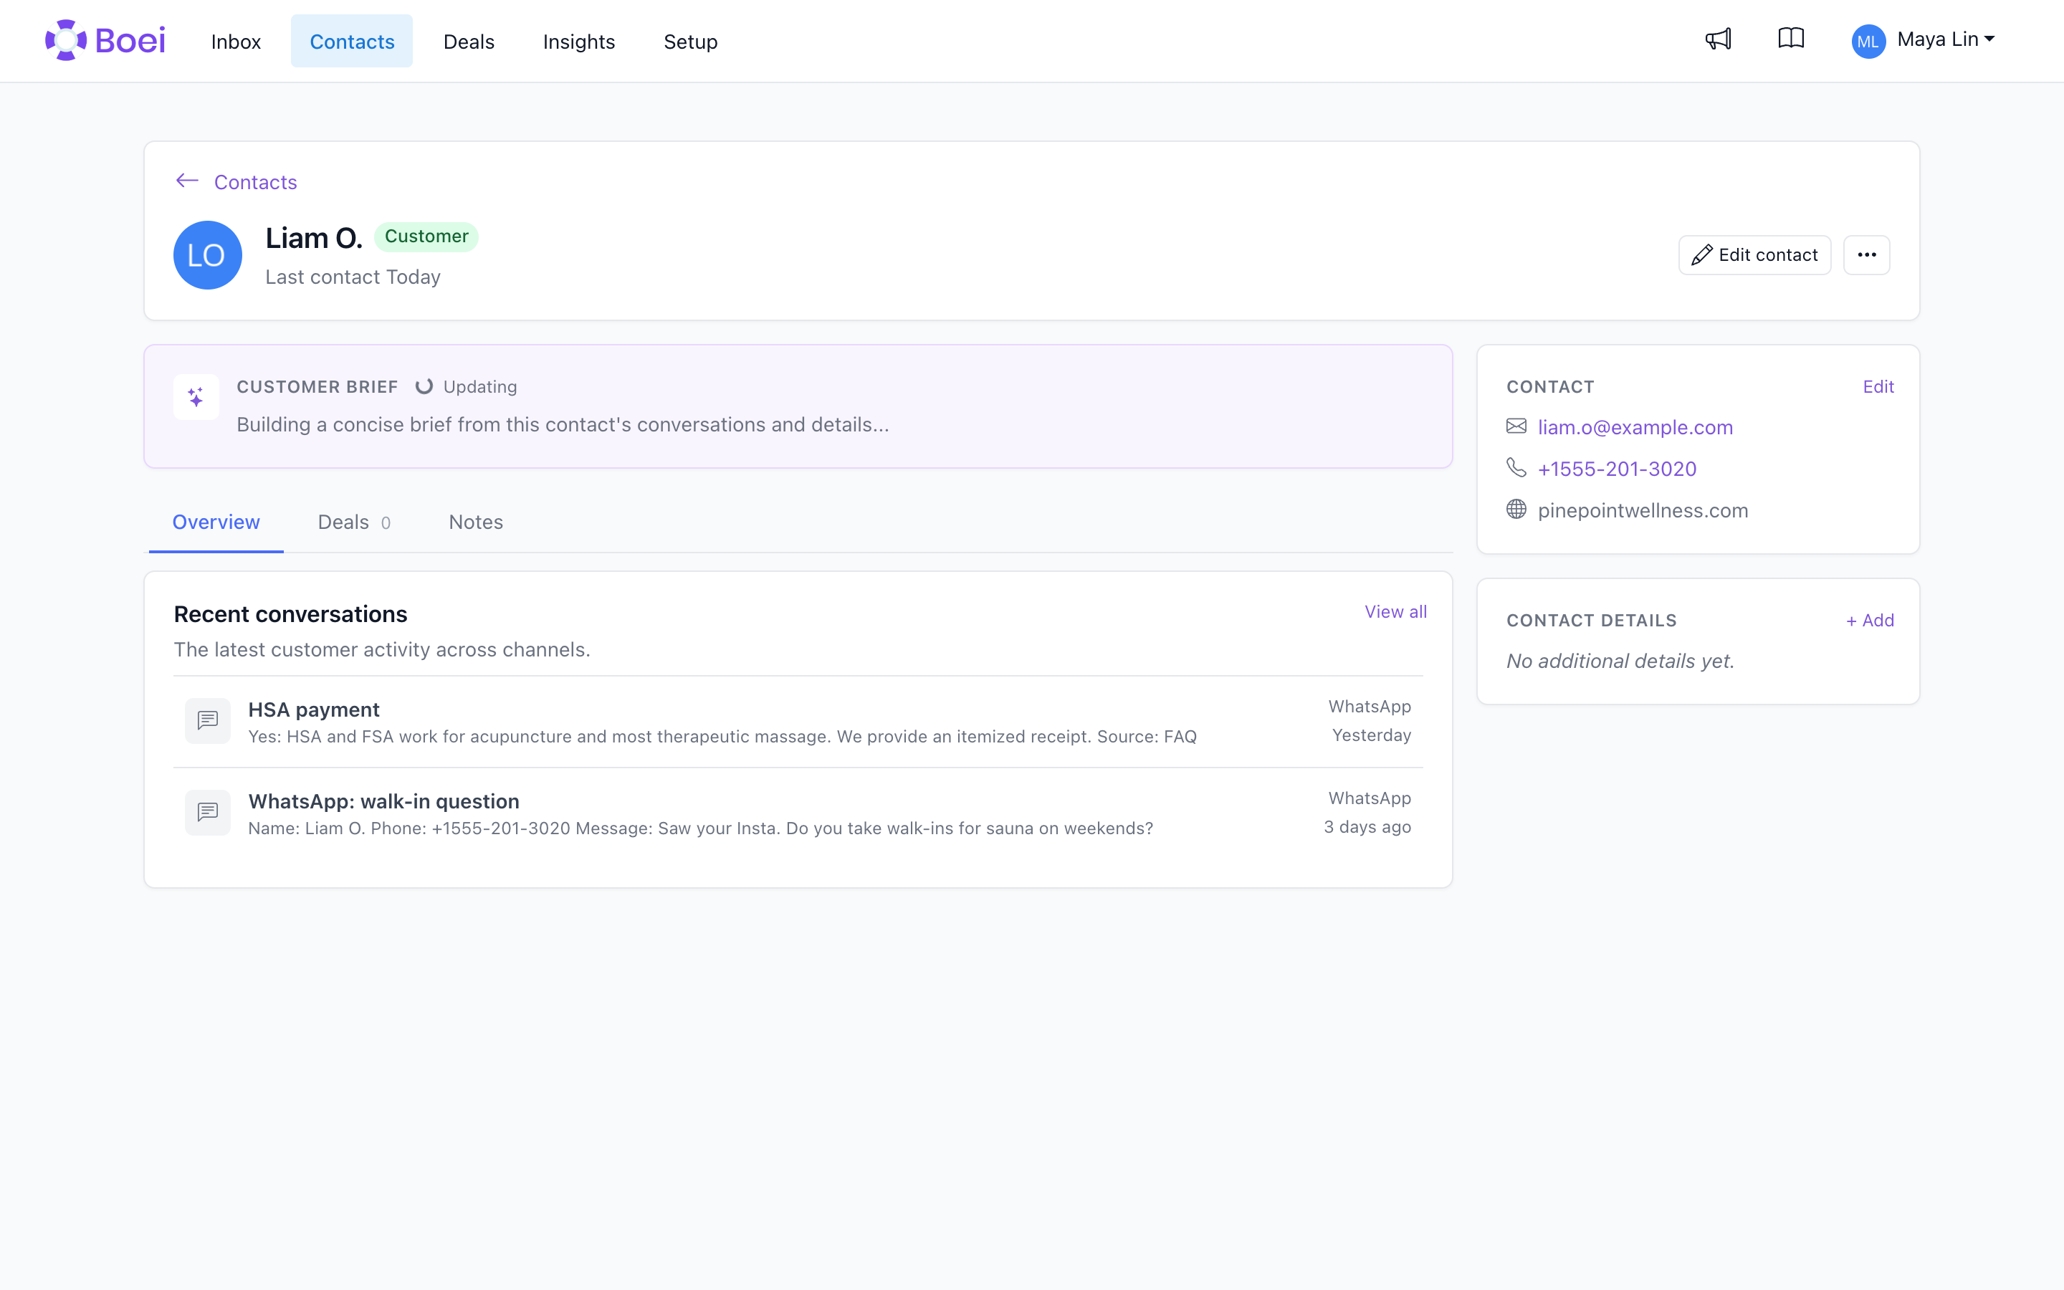Switch to the Notes tab
Image resolution: width=2064 pixels, height=1290 pixels.
click(x=476, y=522)
